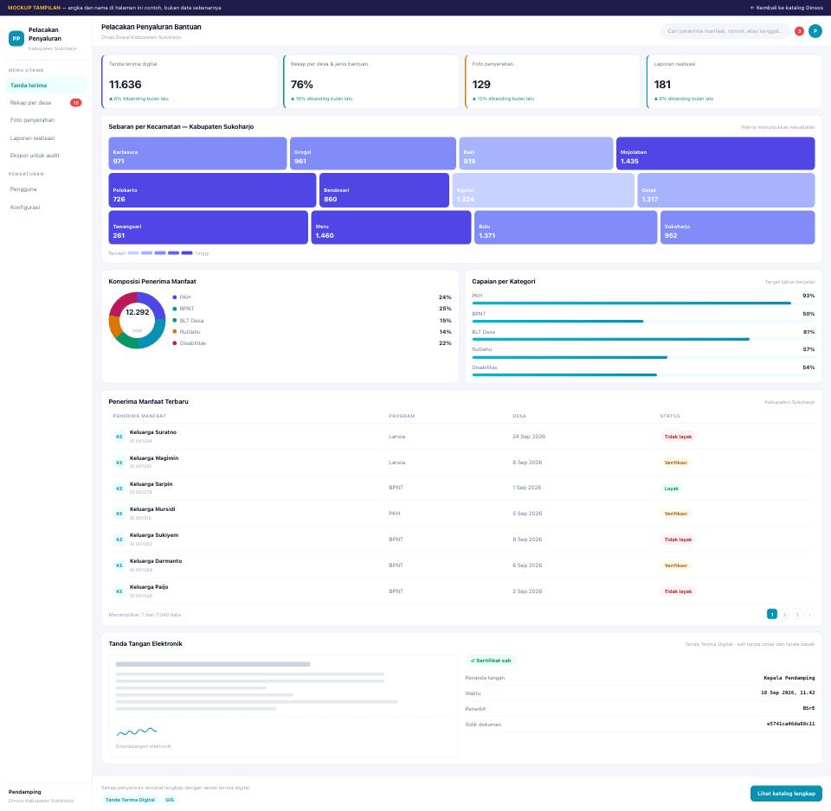Click the electronic signature scribble
The width and height of the screenshot is (831, 811).
(137, 731)
